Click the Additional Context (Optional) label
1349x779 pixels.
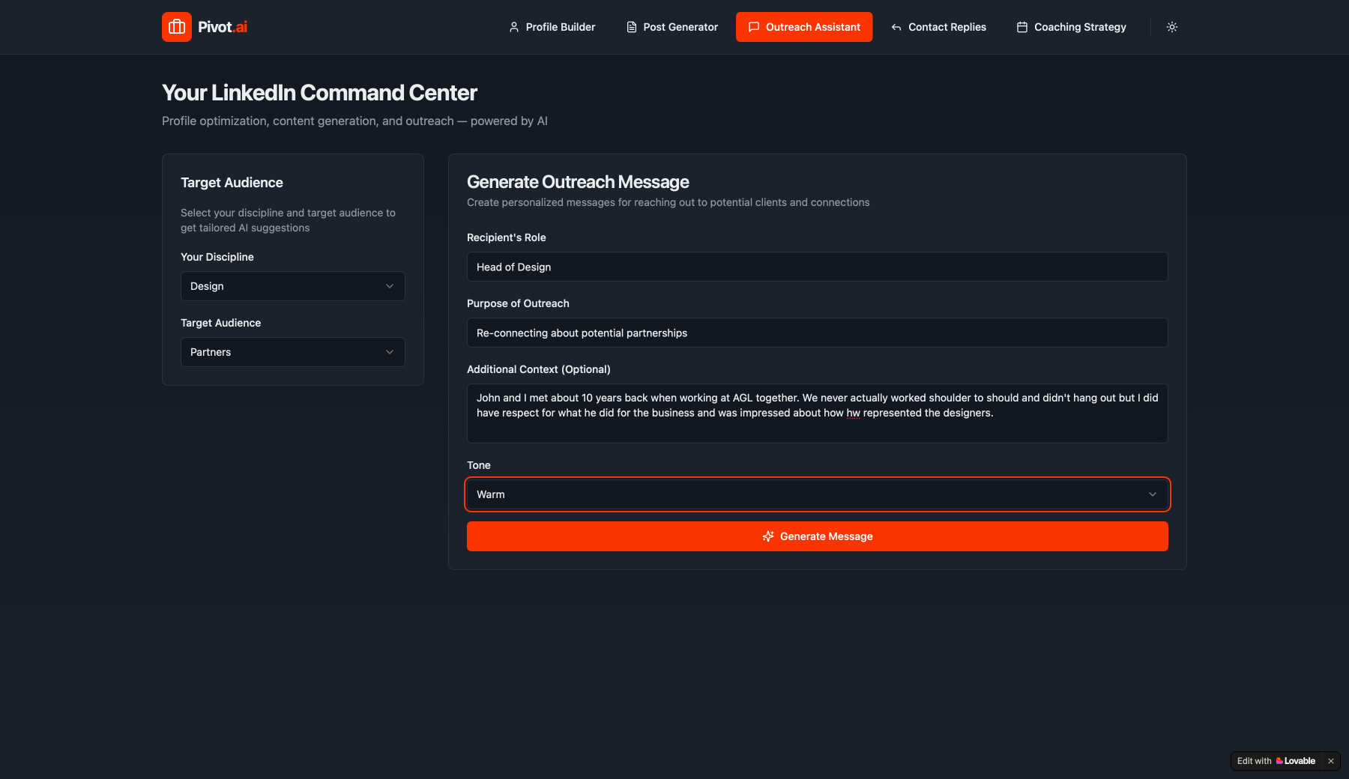pos(539,369)
